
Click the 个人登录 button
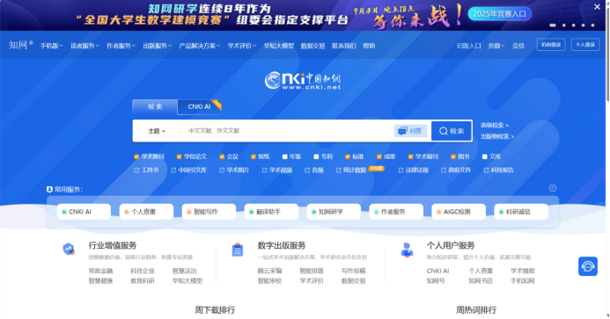(x=585, y=45)
